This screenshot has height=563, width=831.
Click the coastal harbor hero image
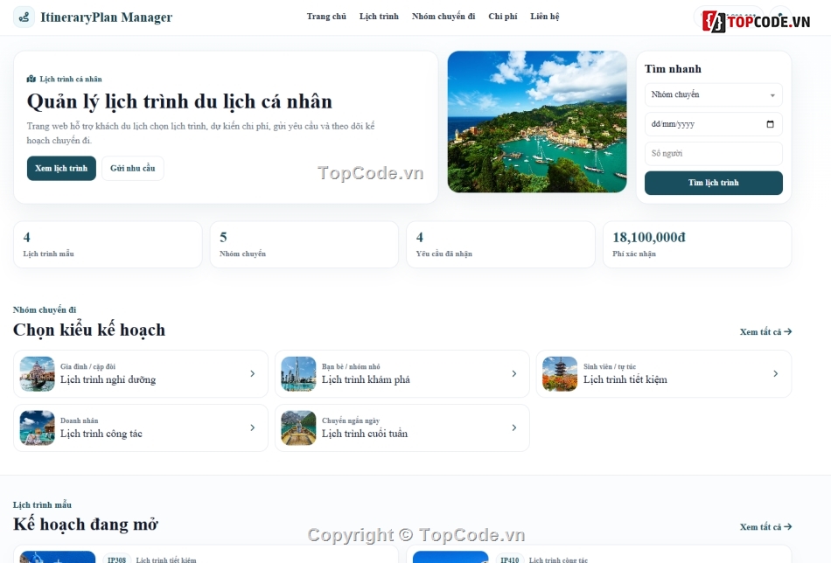tap(537, 122)
